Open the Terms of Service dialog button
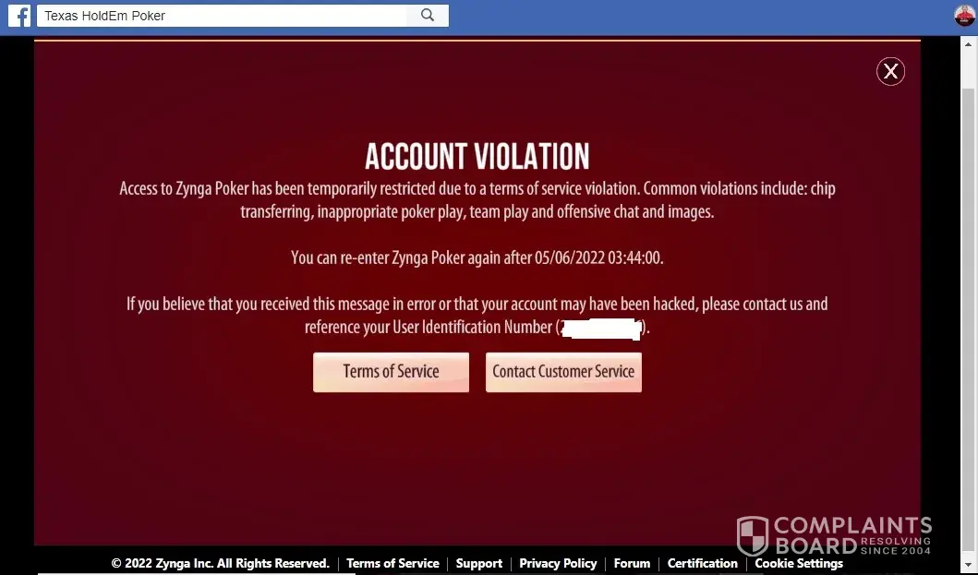 tap(391, 372)
